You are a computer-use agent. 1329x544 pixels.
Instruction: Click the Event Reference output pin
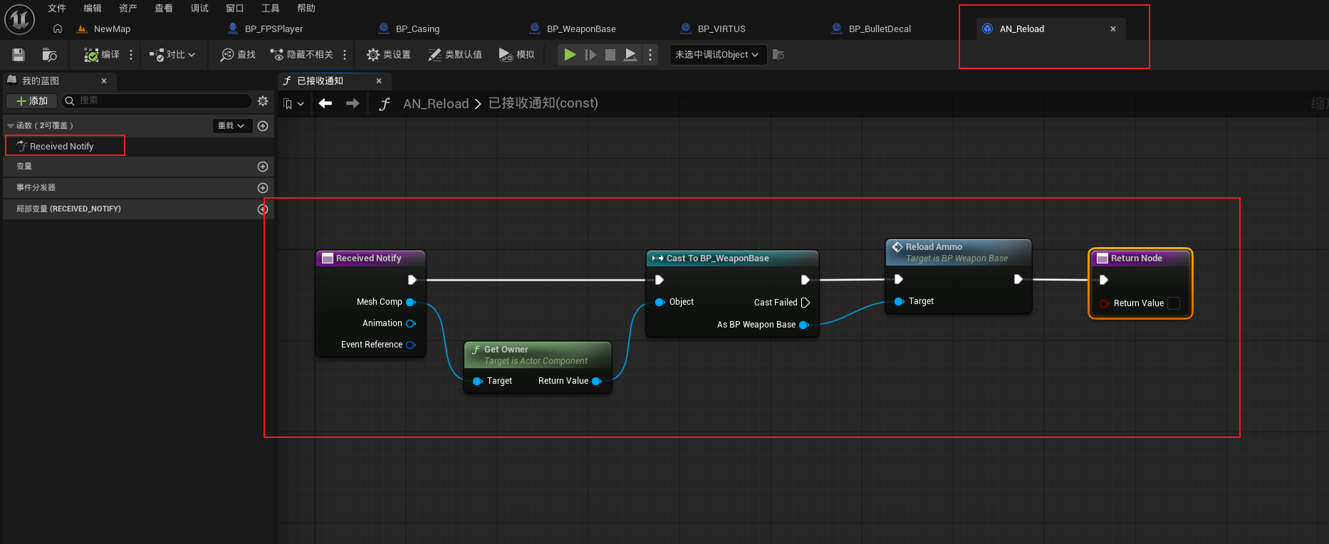[x=411, y=345]
